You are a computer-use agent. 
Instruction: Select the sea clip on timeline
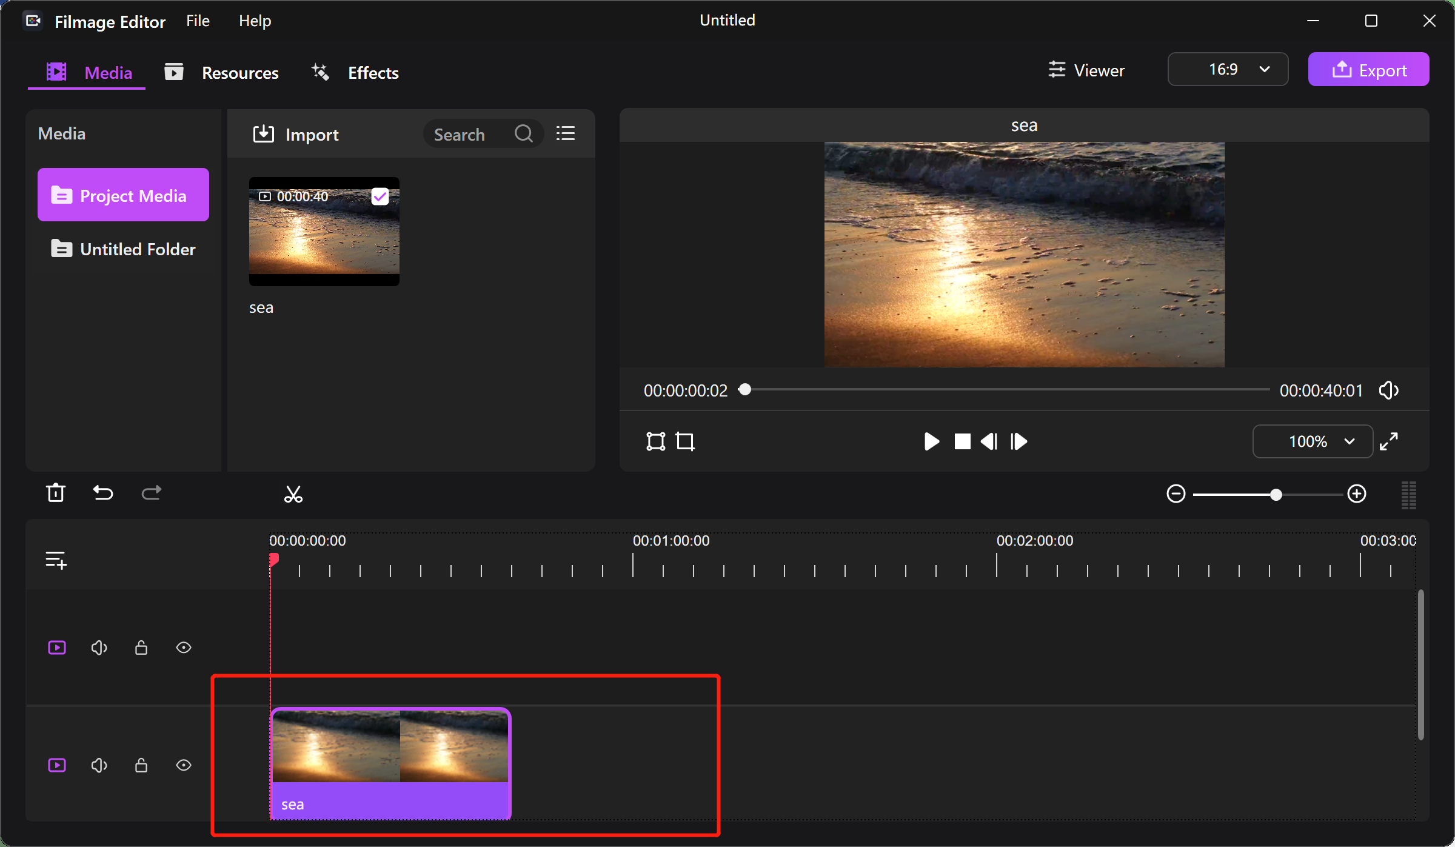[x=390, y=764]
